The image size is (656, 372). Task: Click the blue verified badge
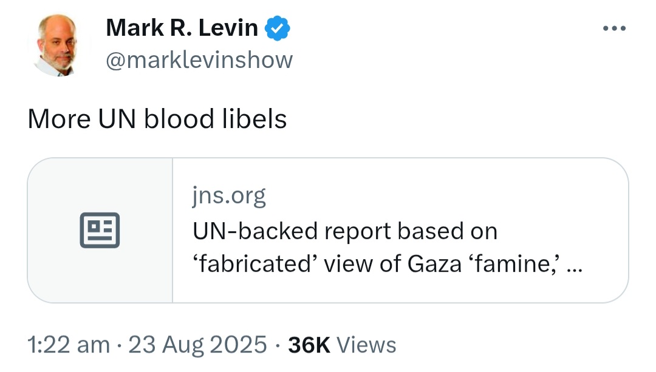click(x=278, y=28)
